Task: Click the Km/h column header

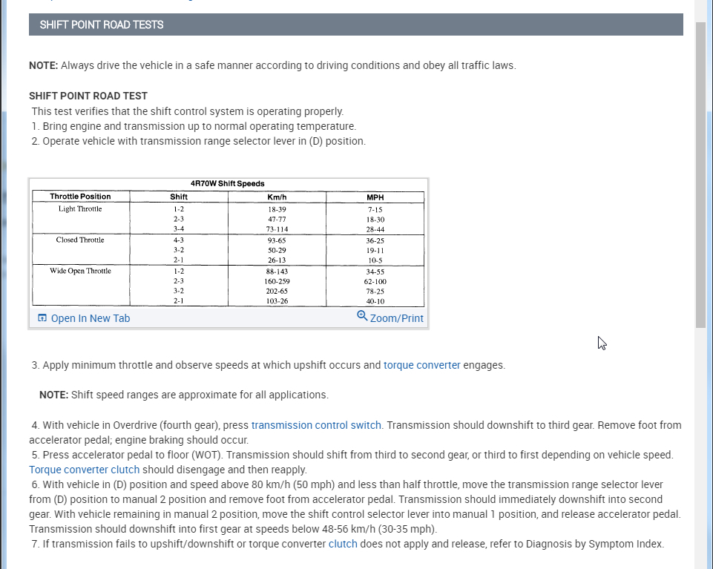Action: (x=277, y=197)
